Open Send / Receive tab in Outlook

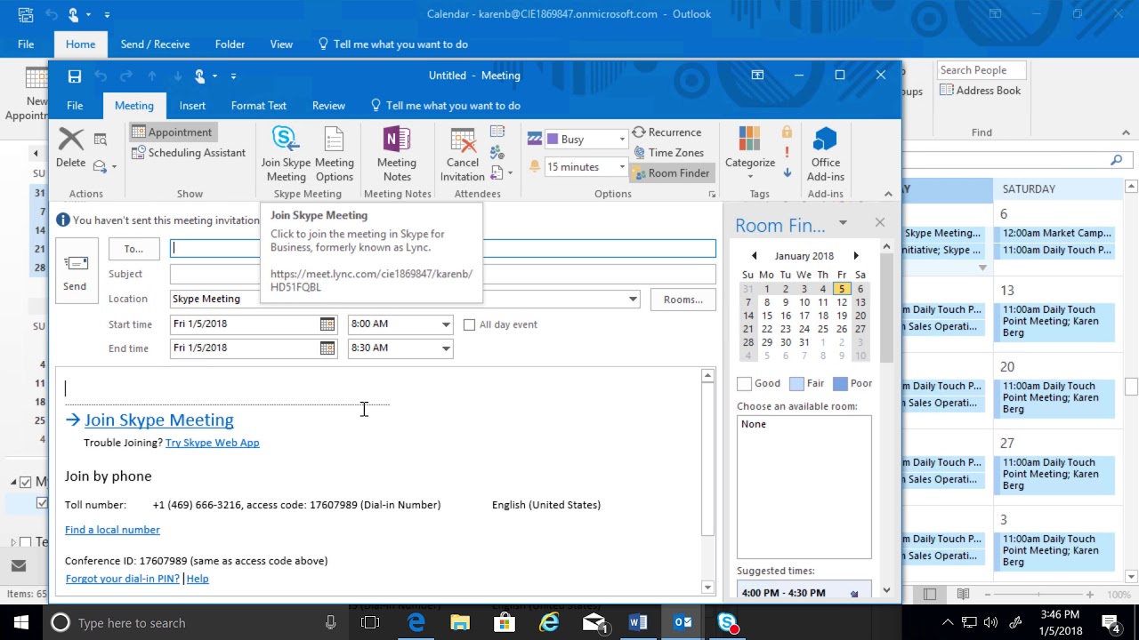(155, 44)
